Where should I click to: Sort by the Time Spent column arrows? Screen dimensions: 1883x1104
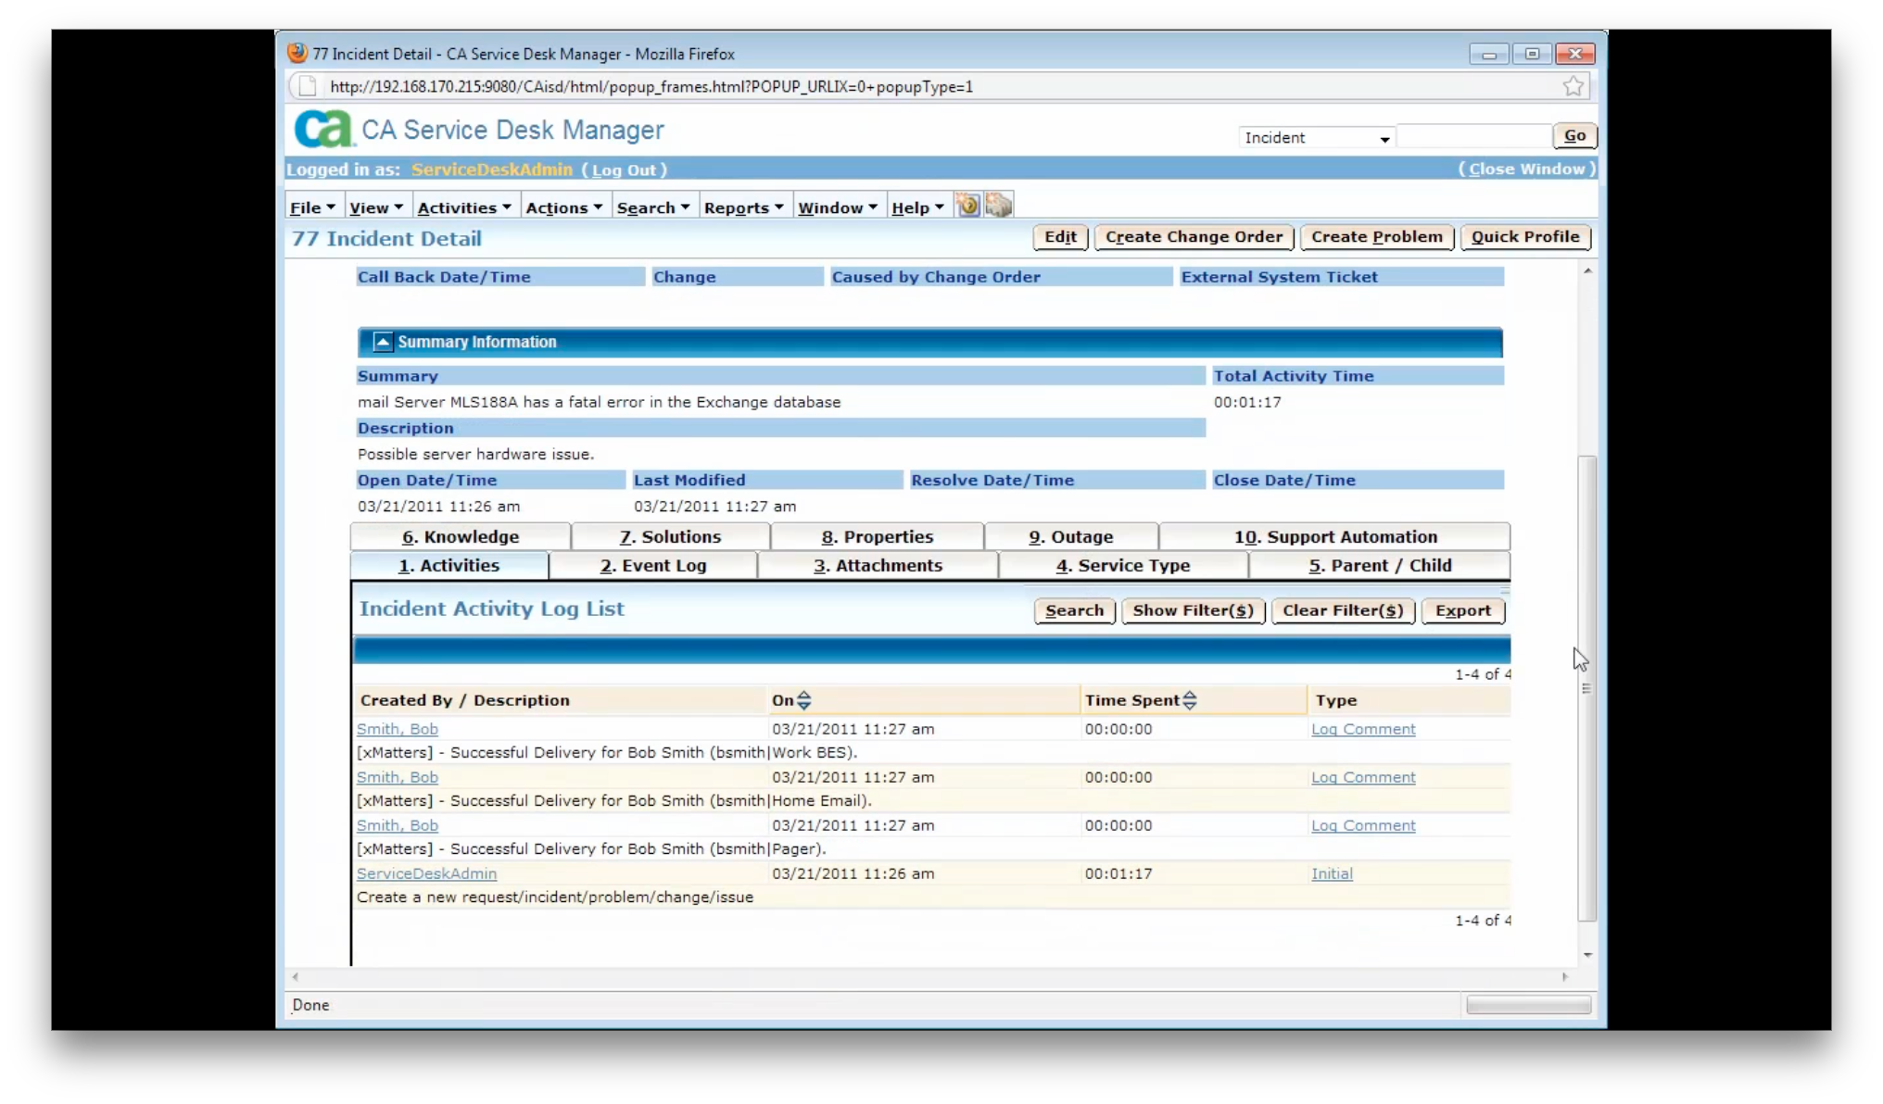coord(1190,700)
